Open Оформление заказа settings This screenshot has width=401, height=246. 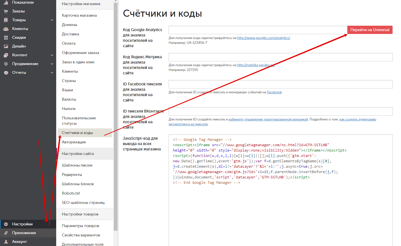coord(80,53)
